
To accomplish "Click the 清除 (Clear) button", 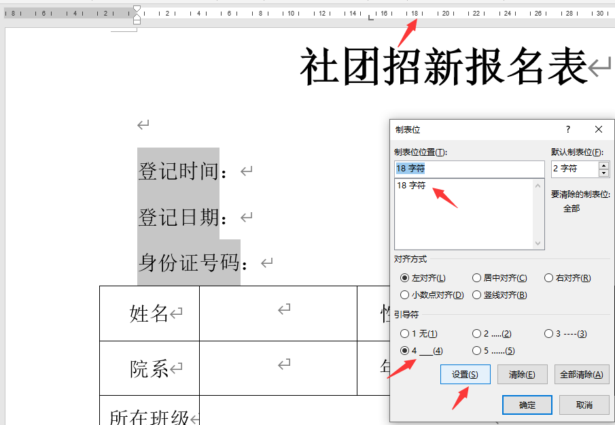I will [523, 374].
